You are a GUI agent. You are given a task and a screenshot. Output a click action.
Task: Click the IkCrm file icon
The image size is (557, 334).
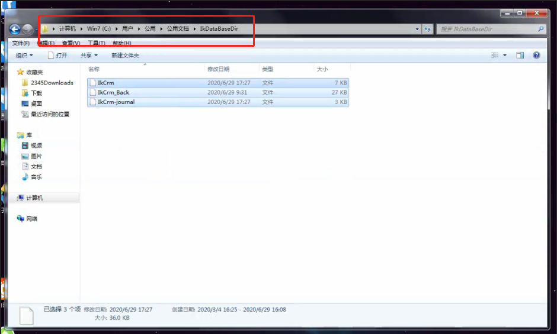pos(92,83)
